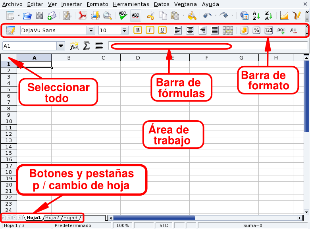Apply standard number format 123 icon
This screenshot has height=229, width=310.
pos(269,30)
